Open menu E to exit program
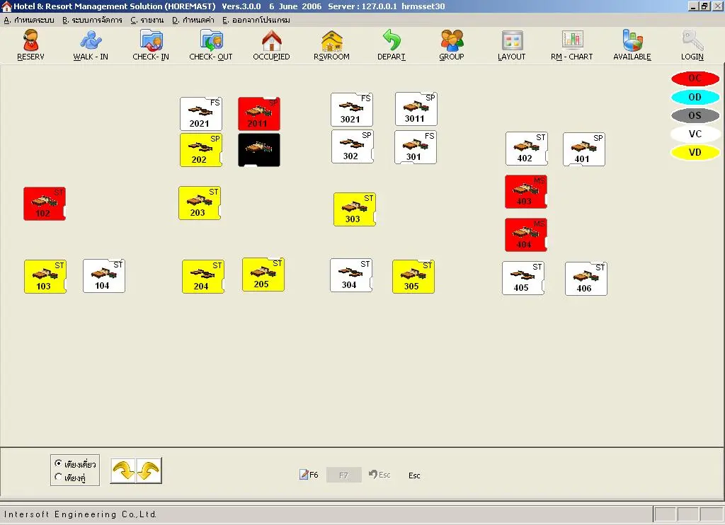725x525 pixels. [256, 20]
